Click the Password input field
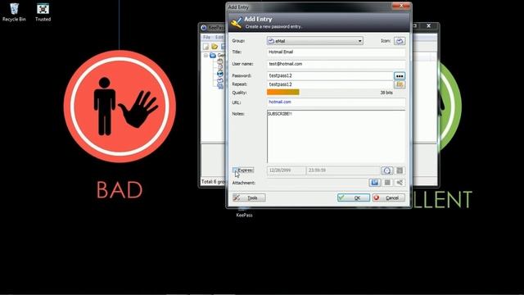Image resolution: width=524 pixels, height=295 pixels. click(x=330, y=75)
